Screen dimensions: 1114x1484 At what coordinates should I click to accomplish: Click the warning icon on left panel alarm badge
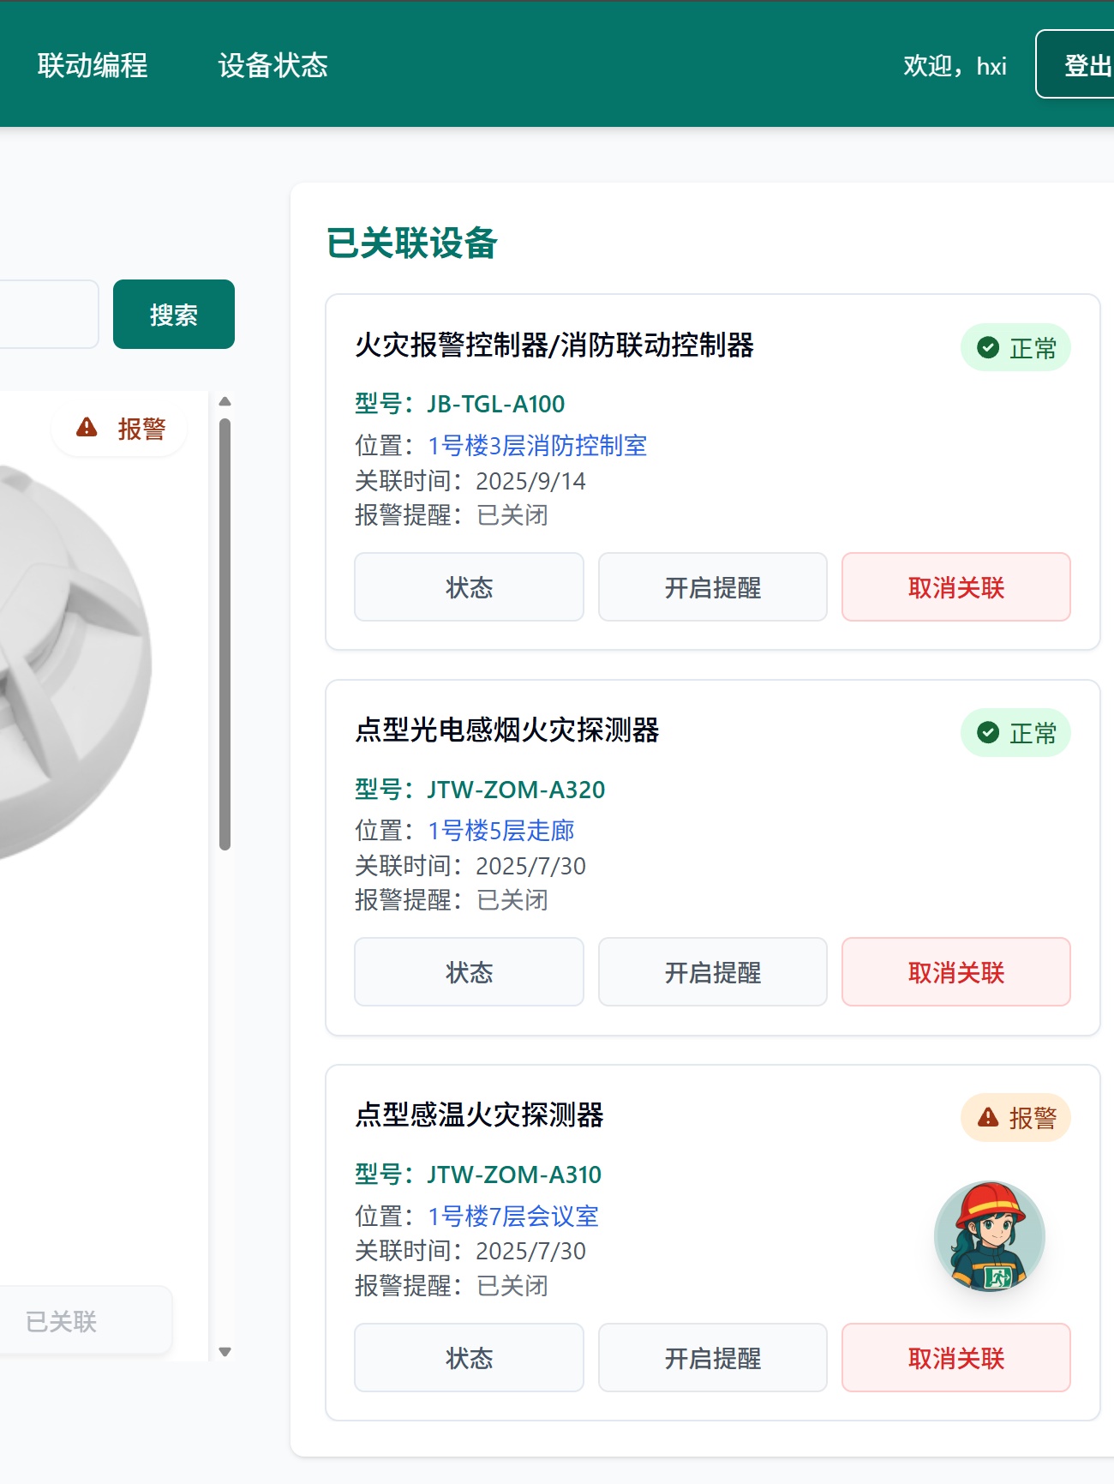pos(87,427)
